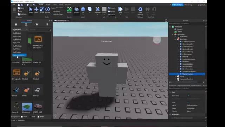Activate the Move tool
This screenshot has height=127, width=225.
37,10
